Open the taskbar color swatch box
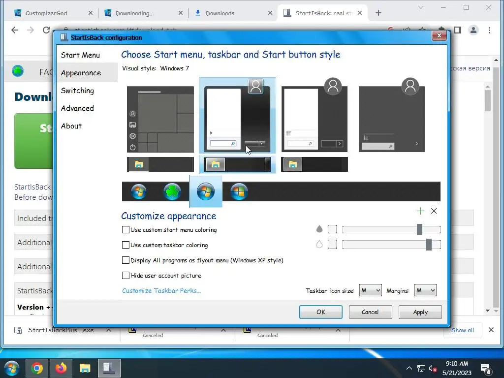 pos(332,244)
